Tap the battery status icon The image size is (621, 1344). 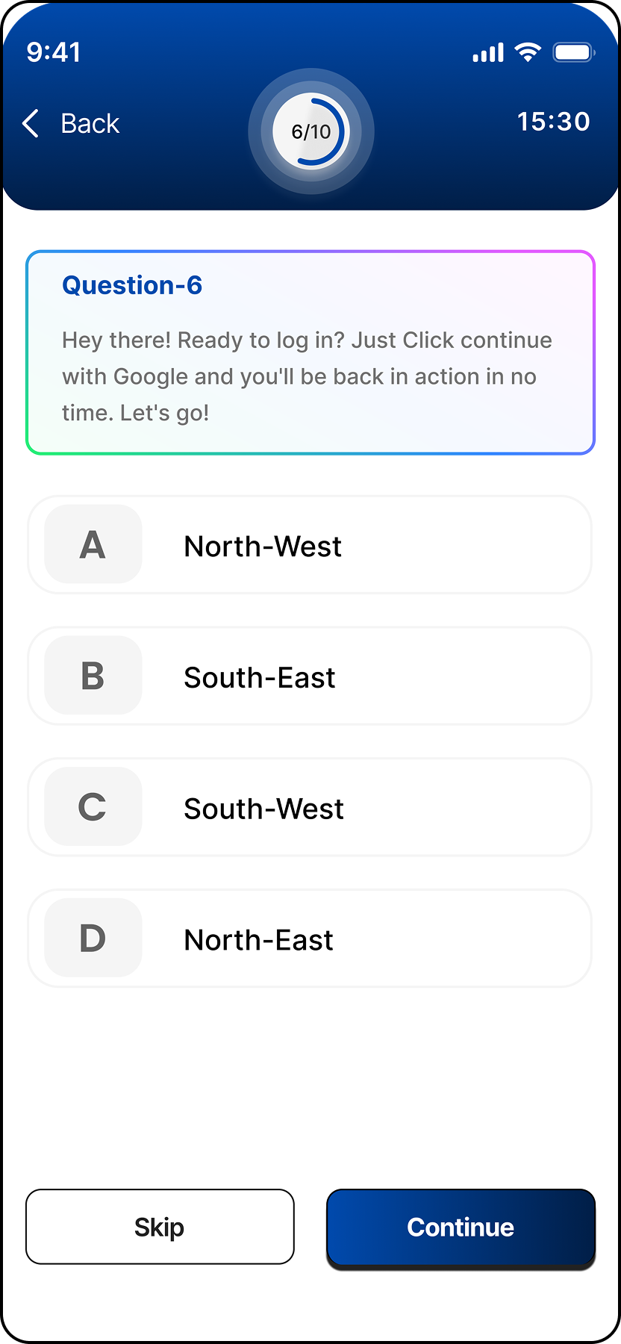tap(573, 52)
